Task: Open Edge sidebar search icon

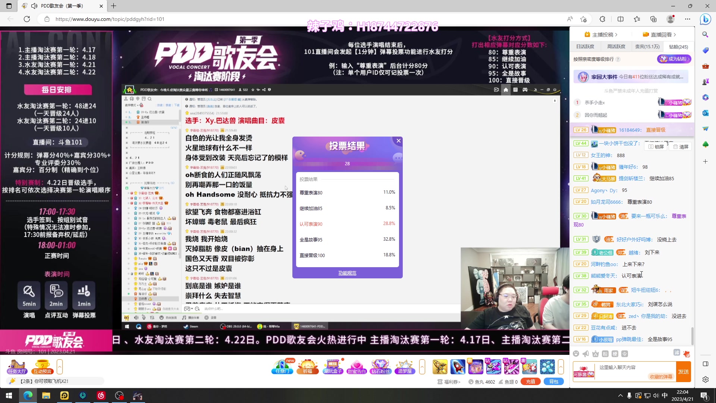Action: (x=705, y=34)
